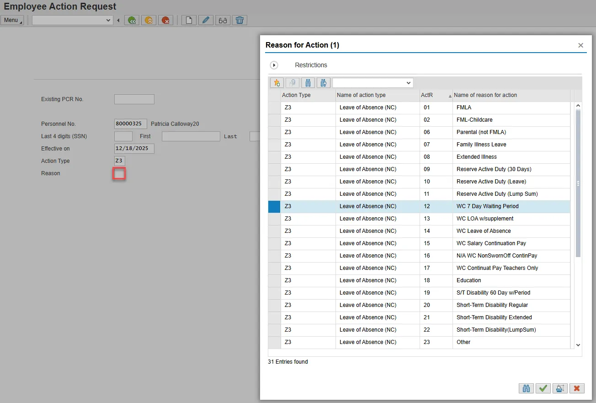The width and height of the screenshot is (596, 403).
Task: Click the trash Delete icon in main toolbar
Action: [x=239, y=20]
